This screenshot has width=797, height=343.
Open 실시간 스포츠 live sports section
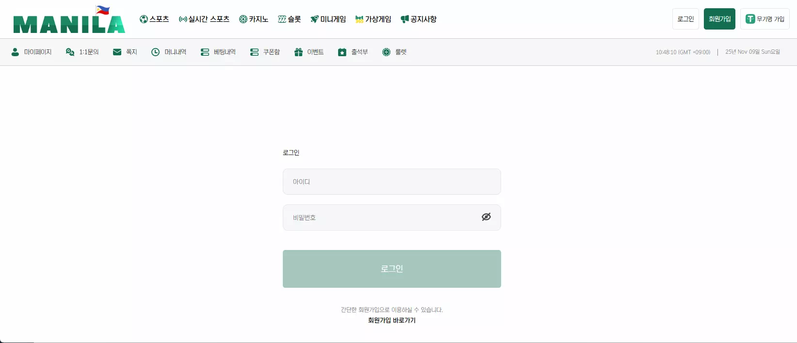(x=204, y=19)
